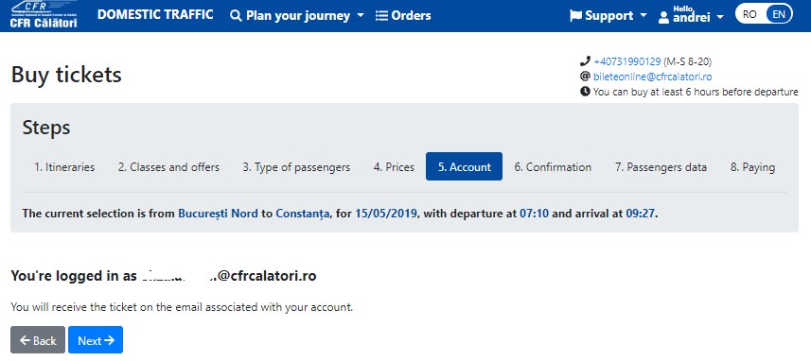This screenshot has height=361, width=811.
Task: Expand the Plan your journey dropdown arrow
Action: 361,16
